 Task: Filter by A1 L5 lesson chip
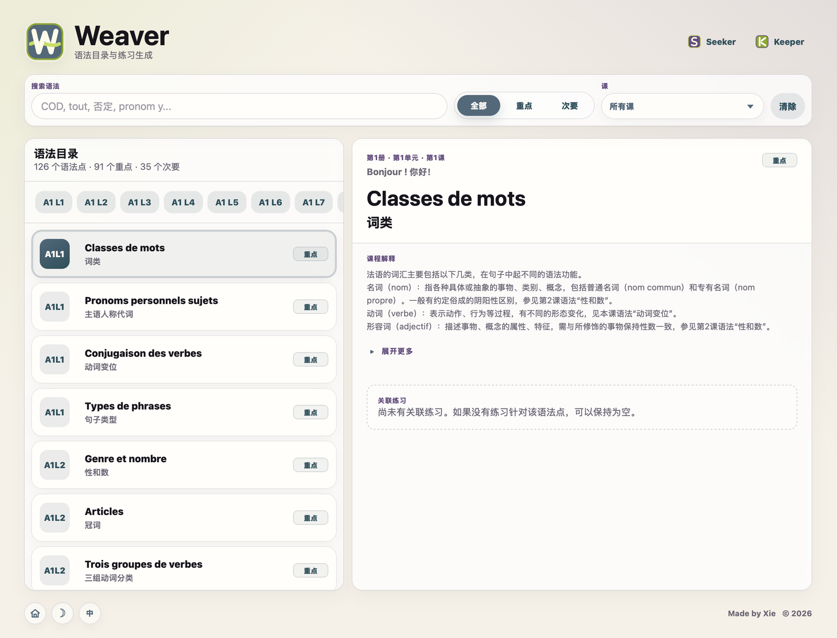coord(227,202)
